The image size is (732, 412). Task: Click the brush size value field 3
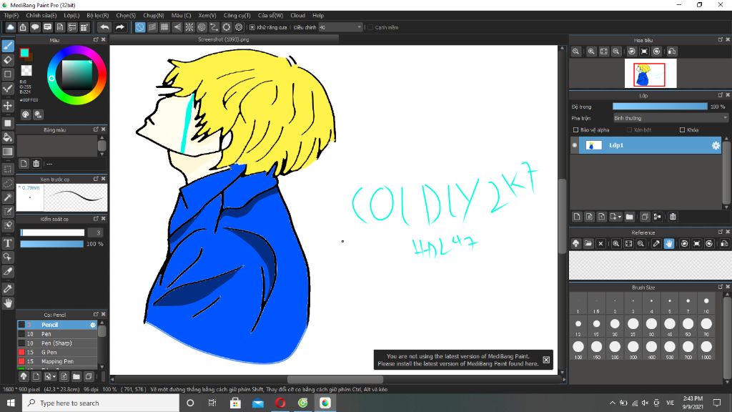pyautogui.click(x=98, y=232)
